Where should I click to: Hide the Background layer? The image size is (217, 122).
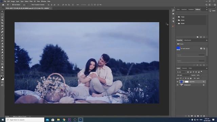177,85
